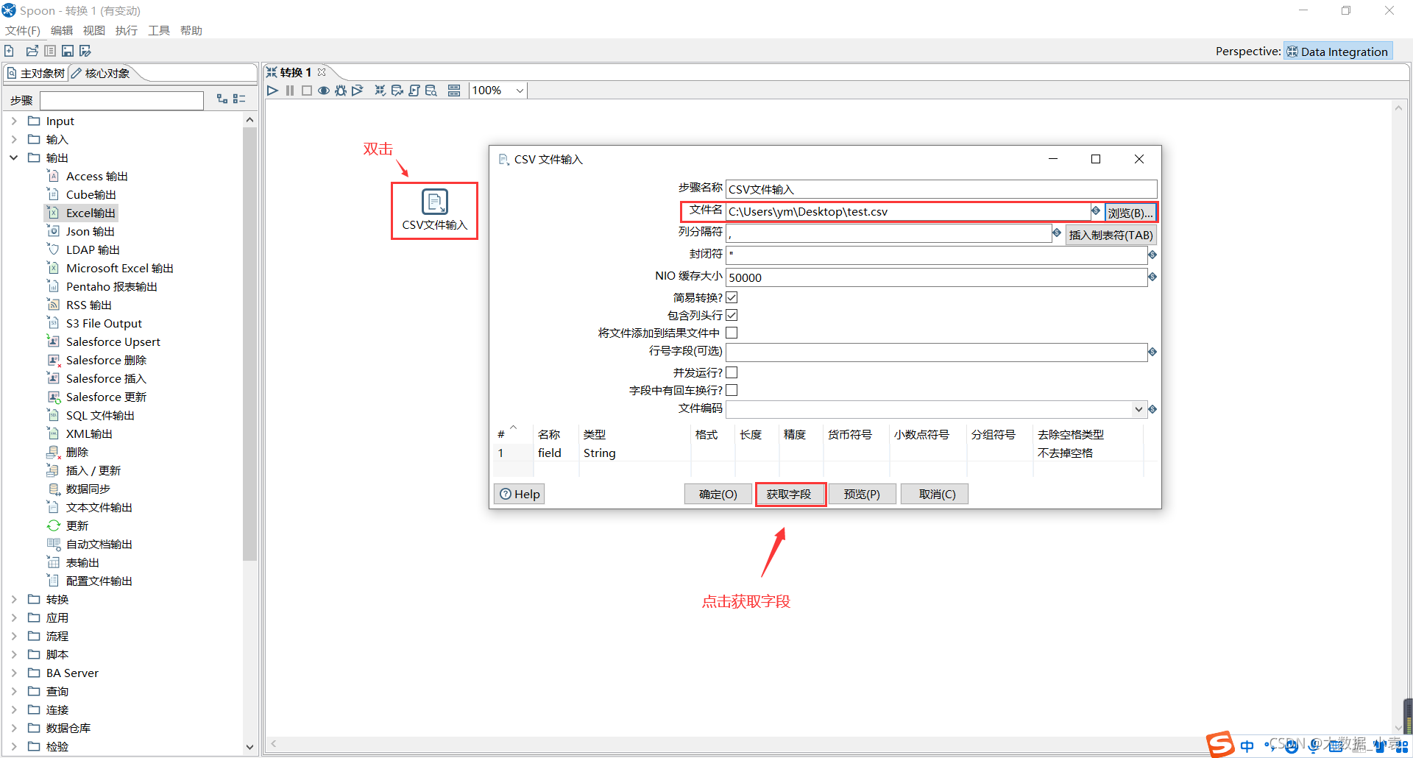Verify the transformation icon
Screen dimensions: 1413x758
click(380, 91)
